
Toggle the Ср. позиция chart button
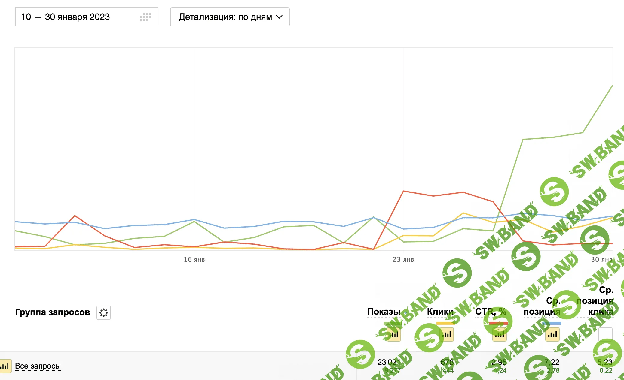click(552, 335)
